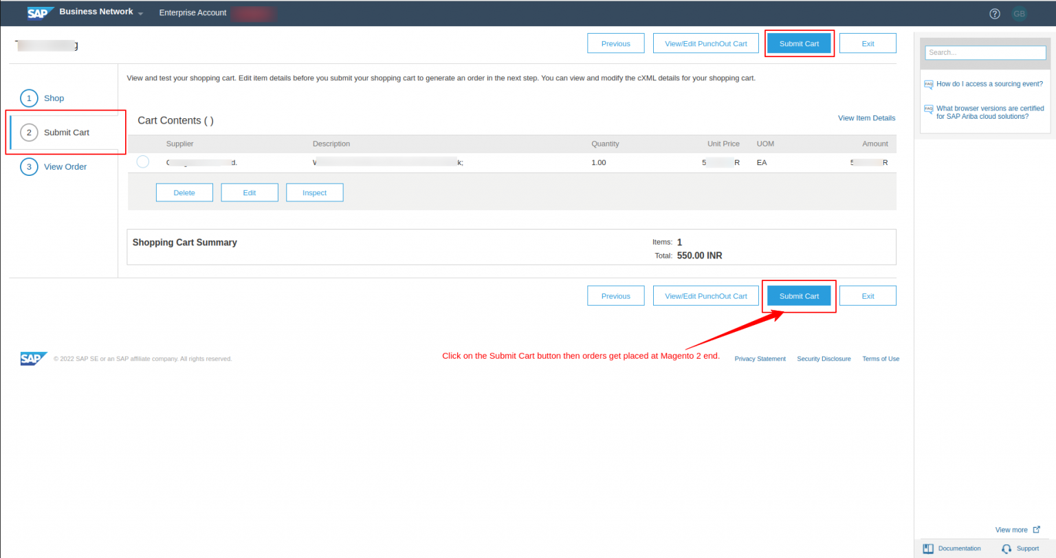Screen dimensions: 1056x558
Task: Expand the Business Network dropdown arrow
Action: point(140,14)
